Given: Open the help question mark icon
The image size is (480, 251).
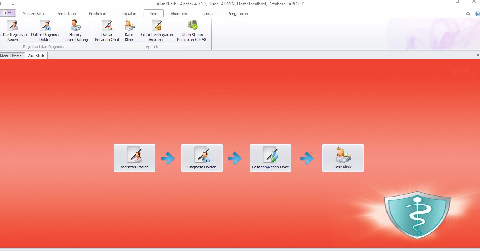Looking at the screenshot, I should [478, 14].
